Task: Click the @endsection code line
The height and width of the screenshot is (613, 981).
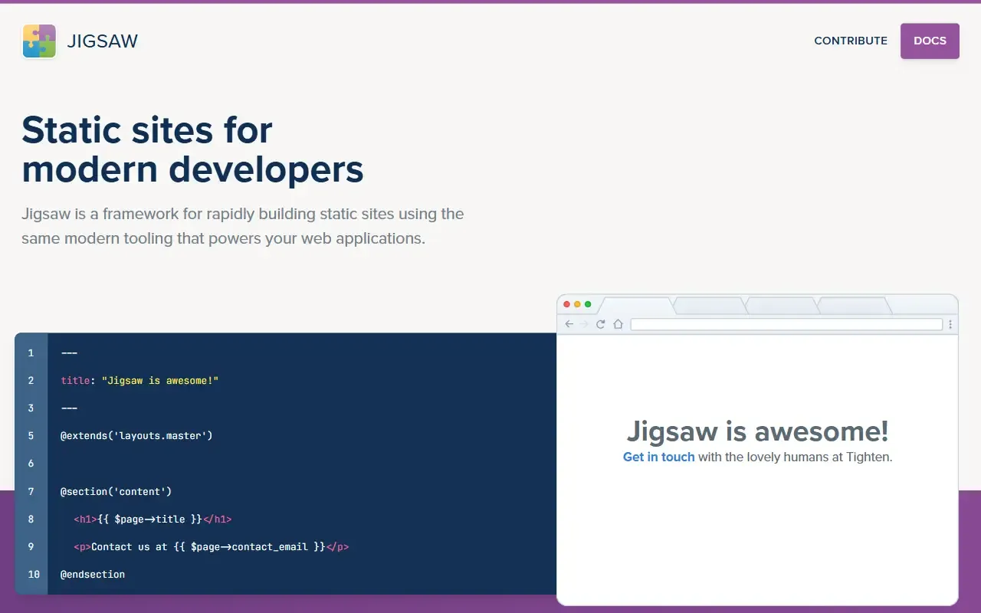Action: (x=93, y=574)
